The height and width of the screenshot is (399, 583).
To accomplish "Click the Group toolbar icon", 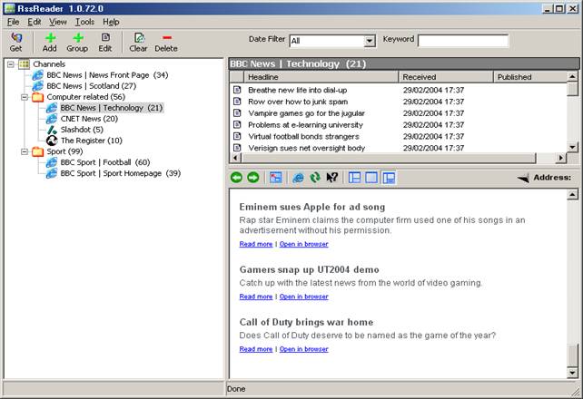I will [77, 38].
